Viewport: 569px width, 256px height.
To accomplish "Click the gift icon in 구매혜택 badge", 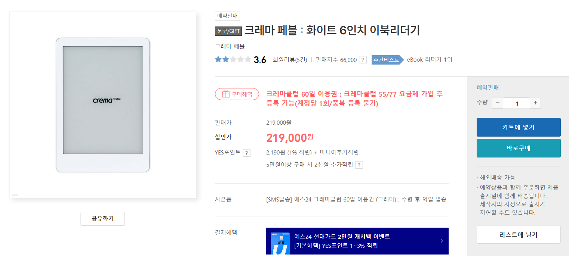I will coord(225,94).
